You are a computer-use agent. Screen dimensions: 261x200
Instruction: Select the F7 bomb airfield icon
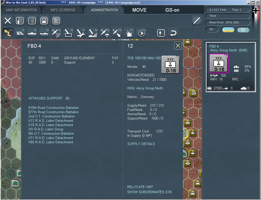pyautogui.click(x=81, y=33)
